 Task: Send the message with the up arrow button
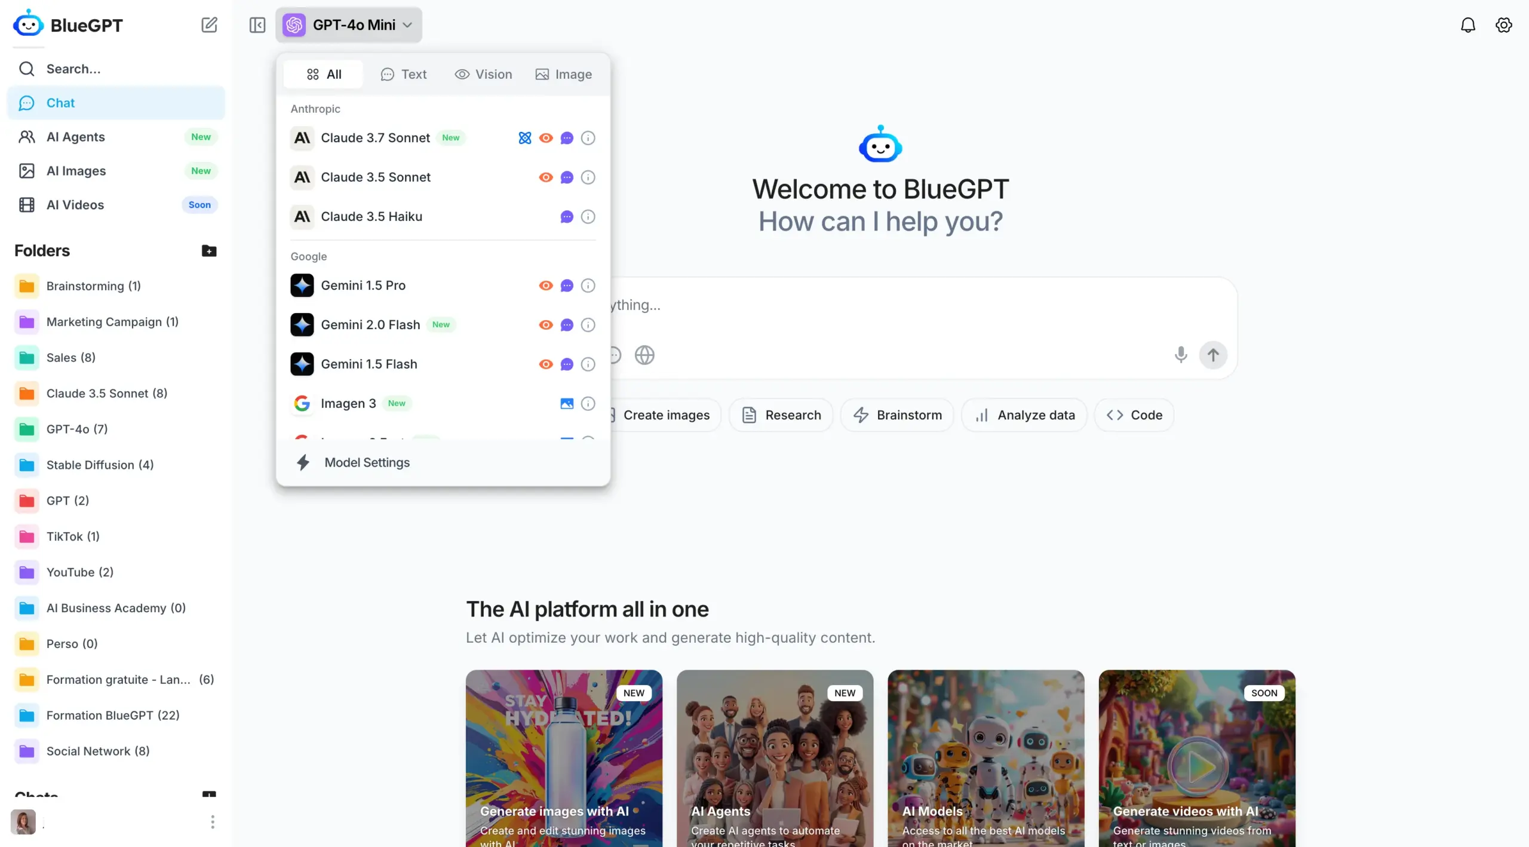click(1213, 355)
